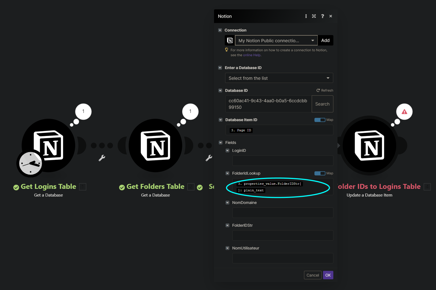This screenshot has width=436, height=290.
Task: Click the Search button for Database ID
Action: click(x=322, y=104)
